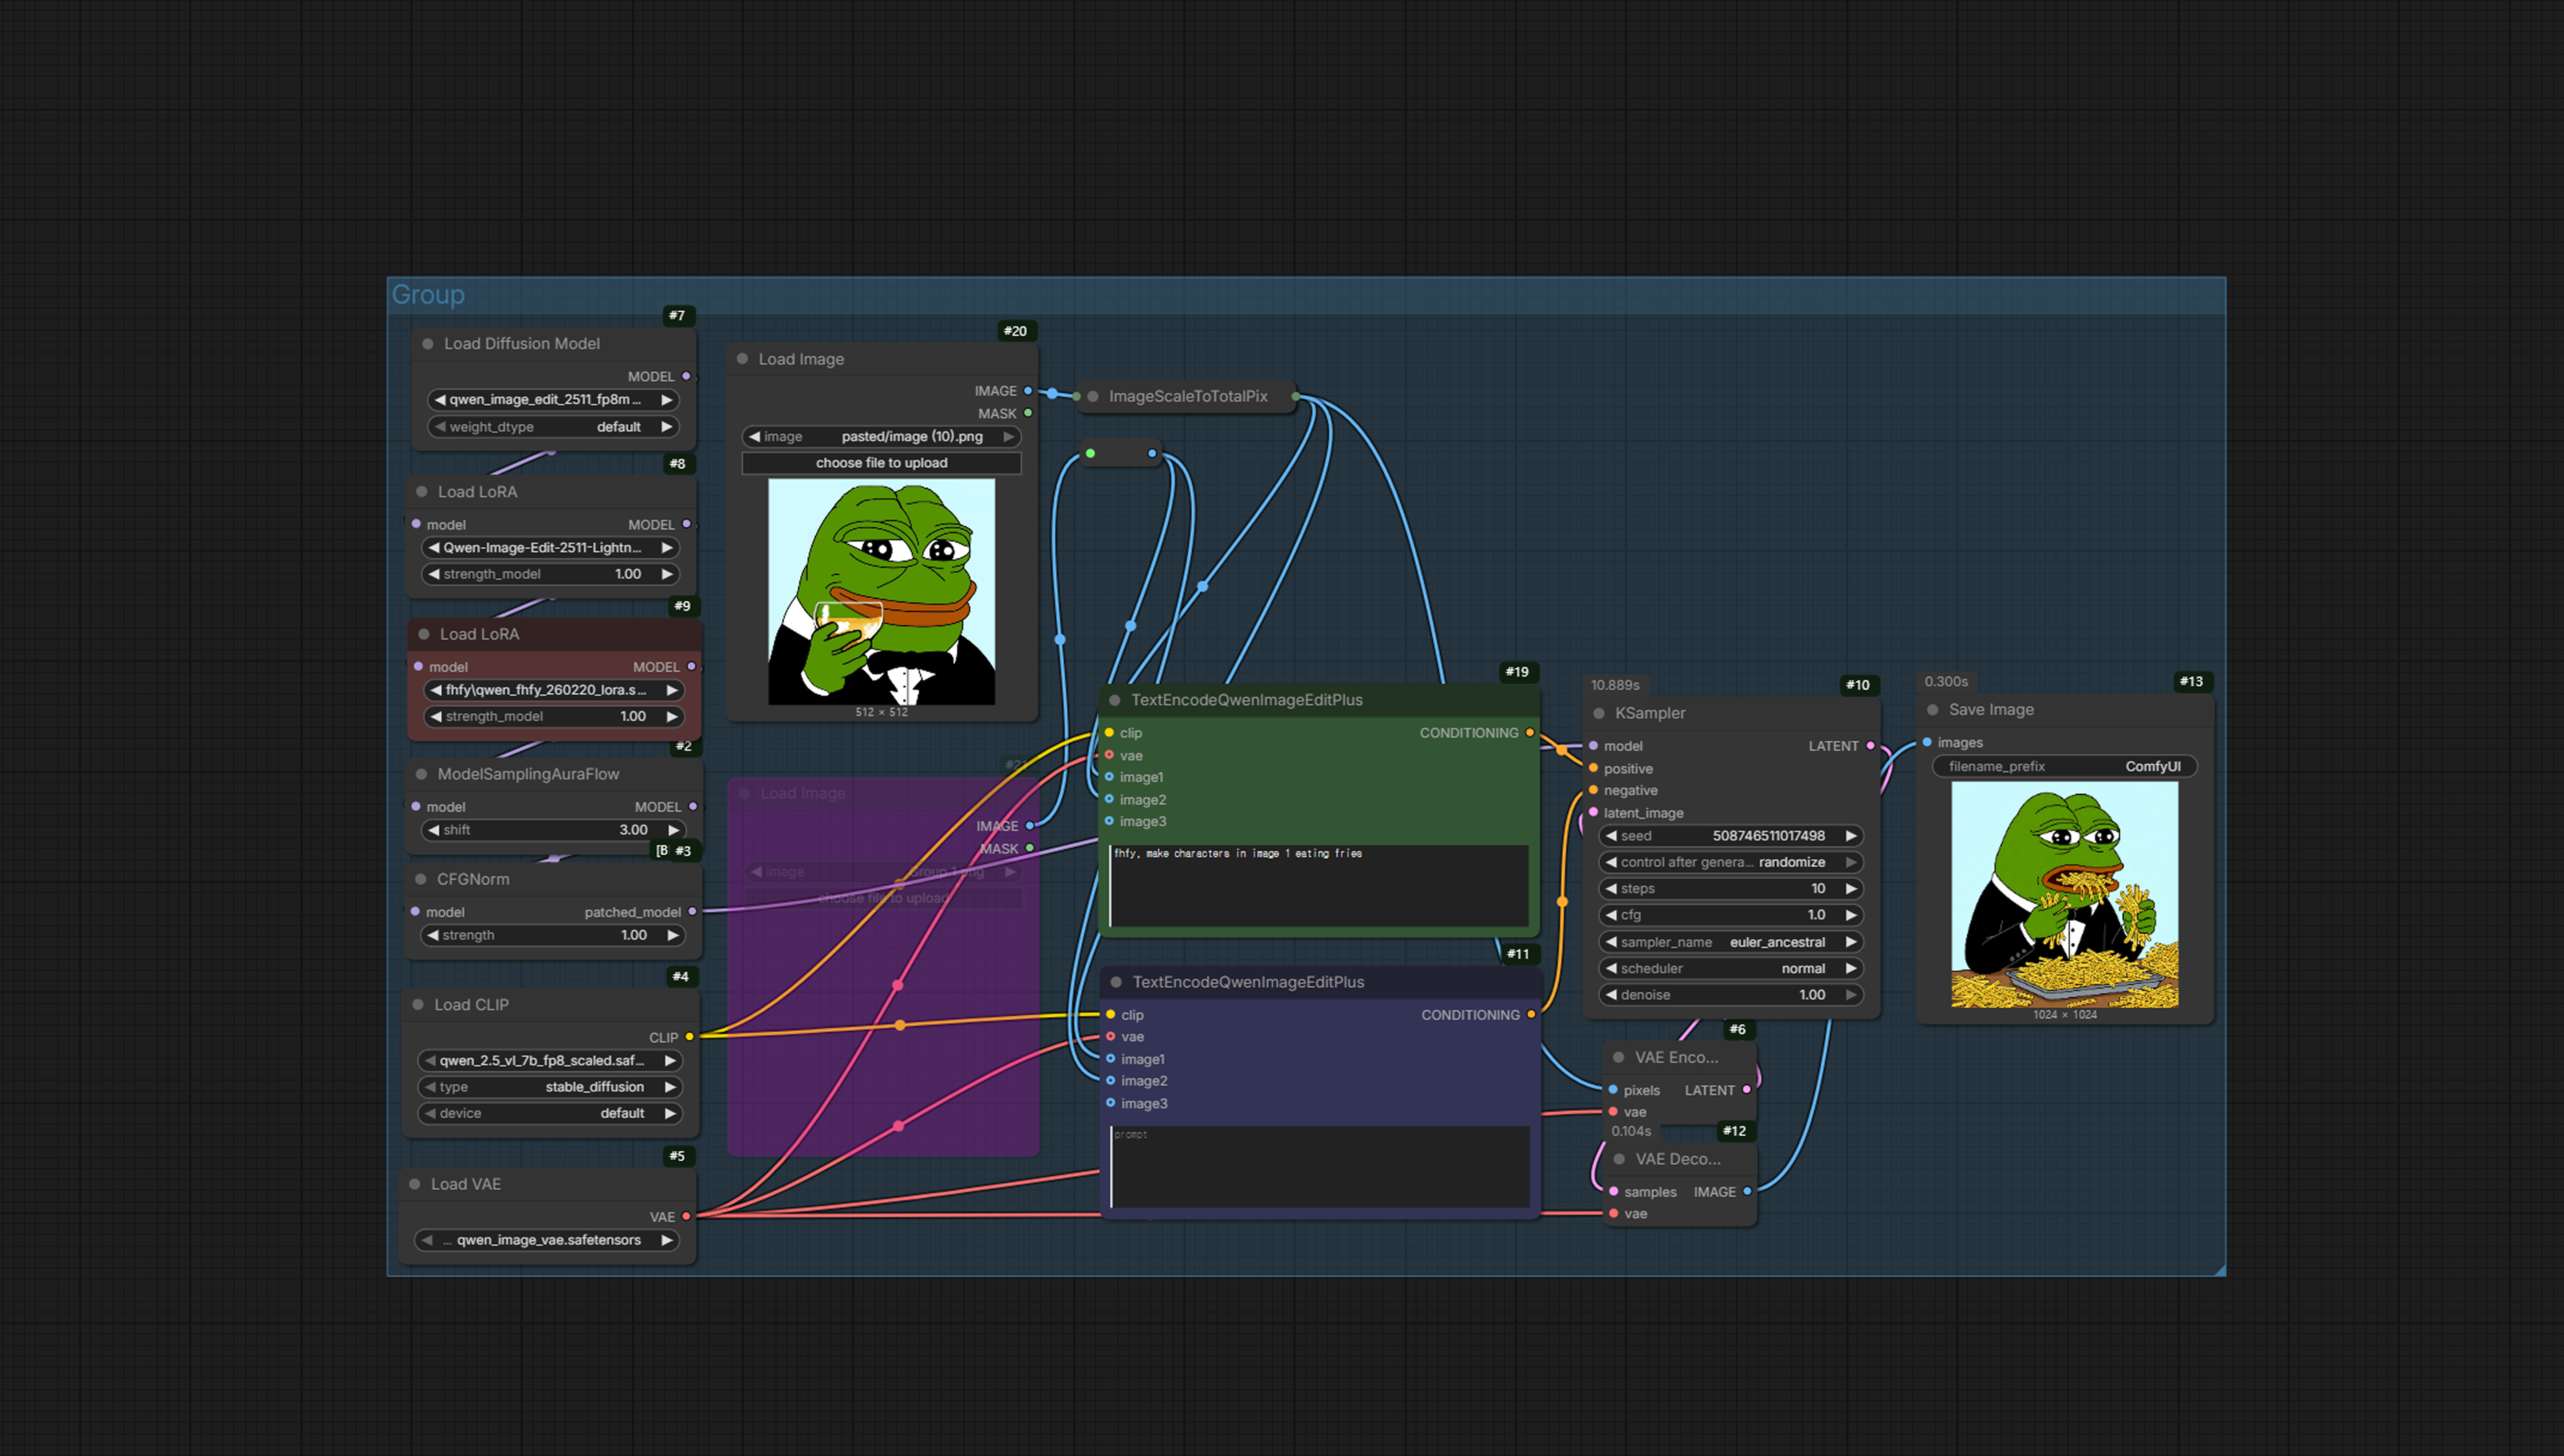Click the Load CLIP node title dot
The width and height of the screenshot is (2564, 1456).
(418, 1005)
